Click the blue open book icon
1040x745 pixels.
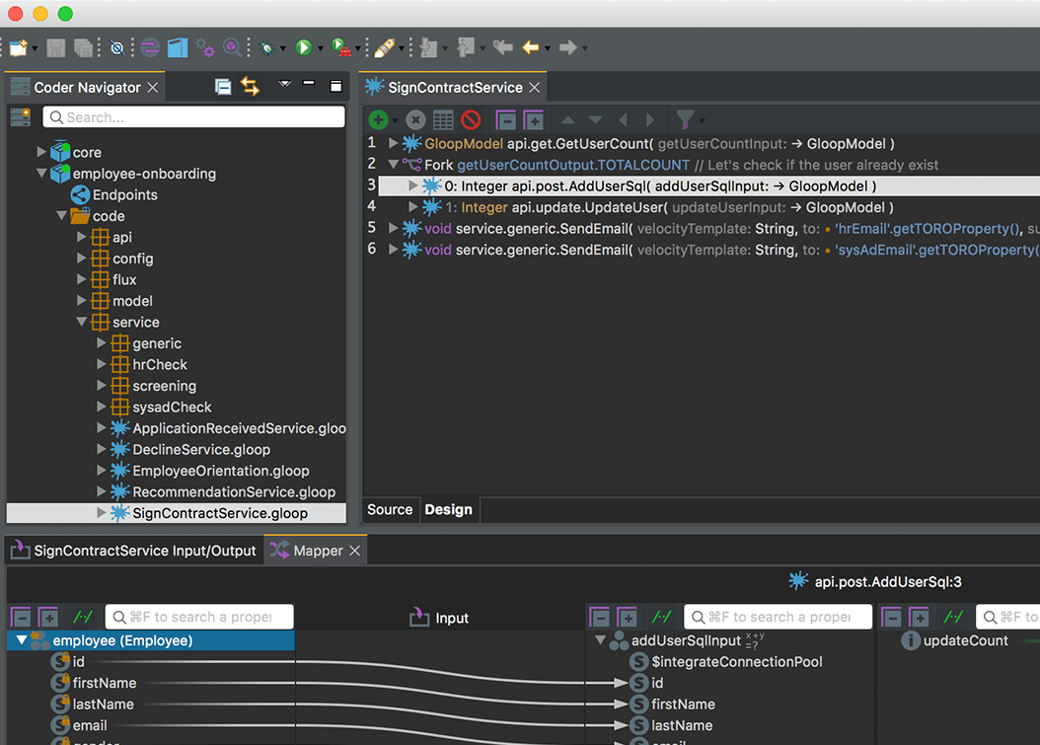pyautogui.click(x=178, y=47)
